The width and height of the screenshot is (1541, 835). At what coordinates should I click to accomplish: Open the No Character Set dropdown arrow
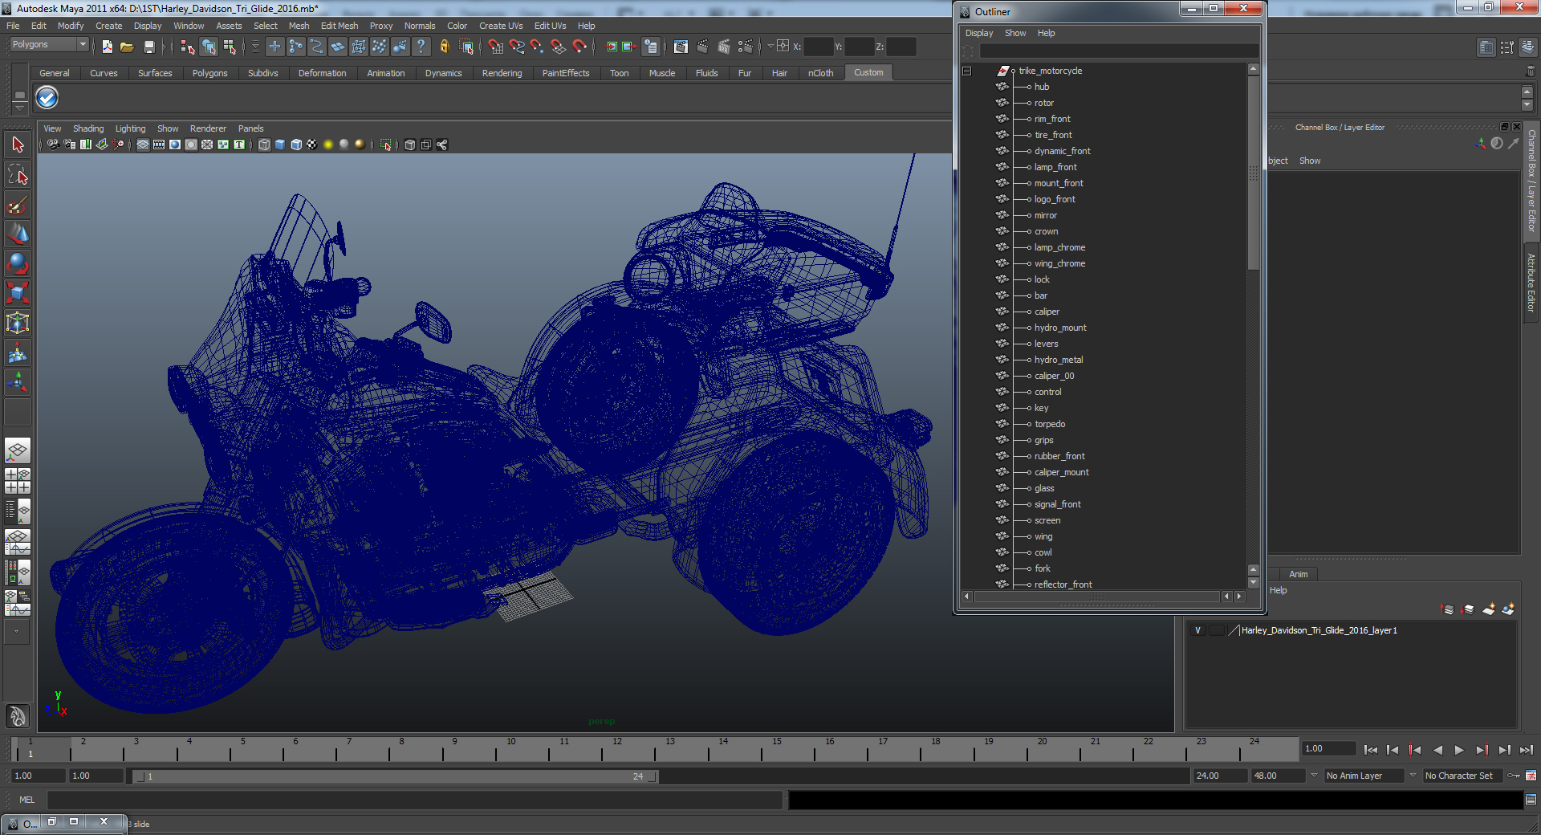[1413, 776]
